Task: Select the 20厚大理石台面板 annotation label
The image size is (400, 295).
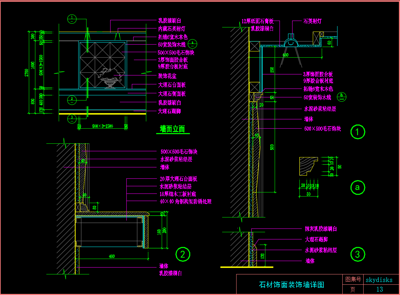Action: (179, 179)
